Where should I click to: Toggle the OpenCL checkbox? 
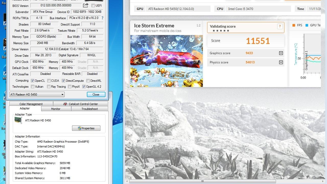(x=32, y=81)
